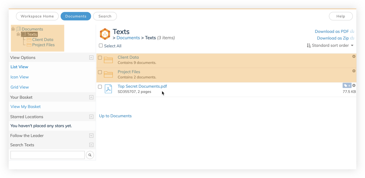
Task: Click the Client Data folder icon in list
Action: pos(108,60)
